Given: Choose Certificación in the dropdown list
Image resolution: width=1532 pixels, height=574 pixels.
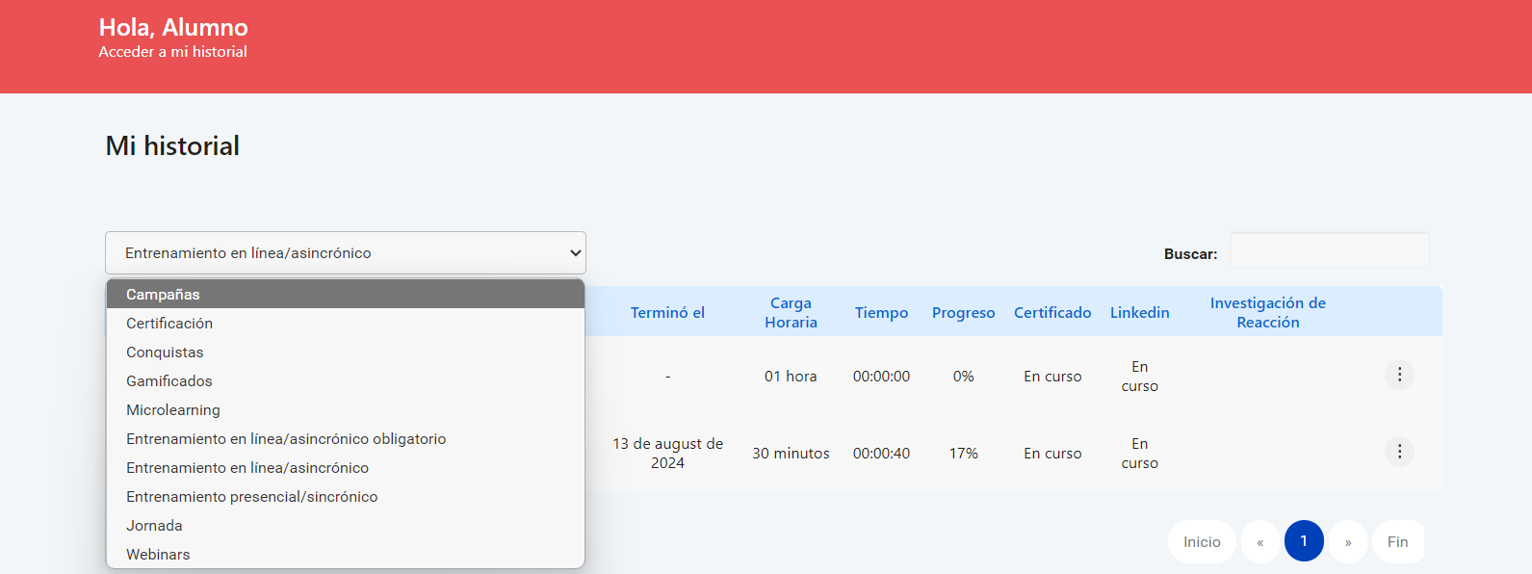Looking at the screenshot, I should 169,324.
